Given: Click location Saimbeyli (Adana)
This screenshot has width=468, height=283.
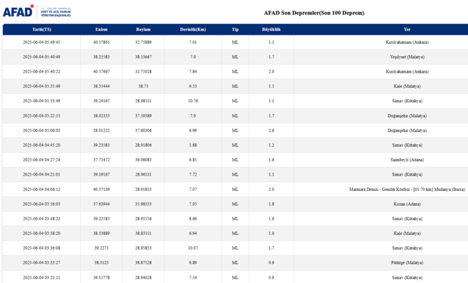Looking at the screenshot, I should click(407, 160).
